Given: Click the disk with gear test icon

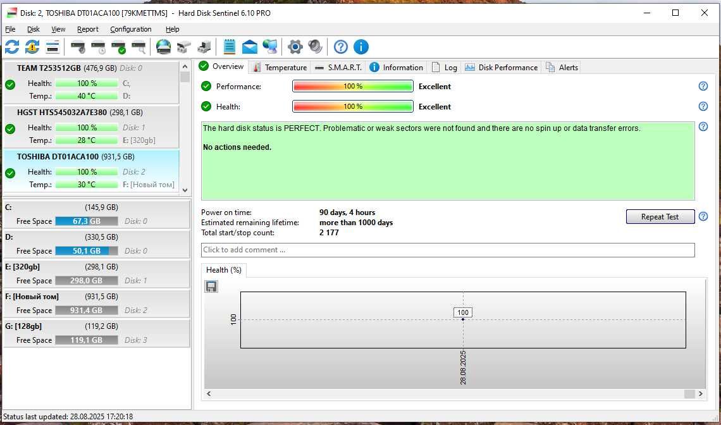Looking at the screenshot, I should click(78, 46).
